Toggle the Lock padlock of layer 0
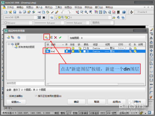Screen dimensions: 155x116 (80, 48)
